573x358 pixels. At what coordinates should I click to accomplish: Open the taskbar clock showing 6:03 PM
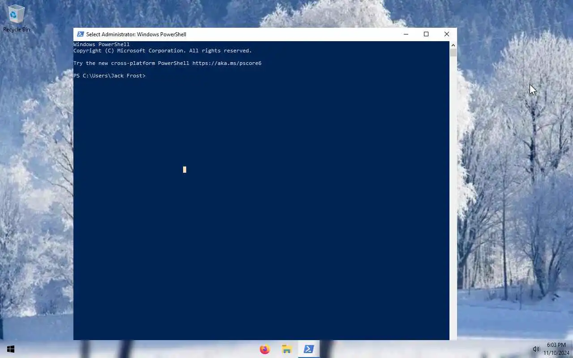click(556, 349)
